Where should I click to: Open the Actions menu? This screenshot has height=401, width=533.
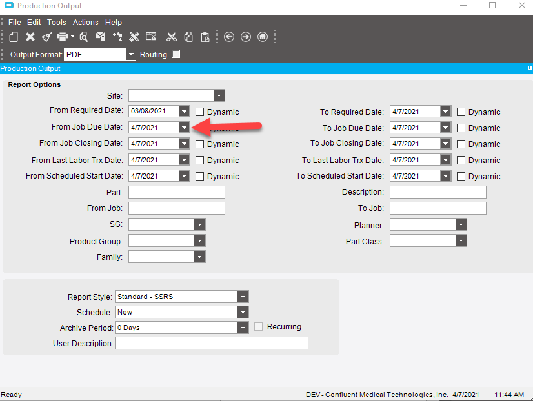[x=85, y=23]
